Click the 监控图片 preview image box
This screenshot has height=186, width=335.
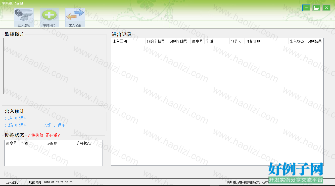click(54, 66)
